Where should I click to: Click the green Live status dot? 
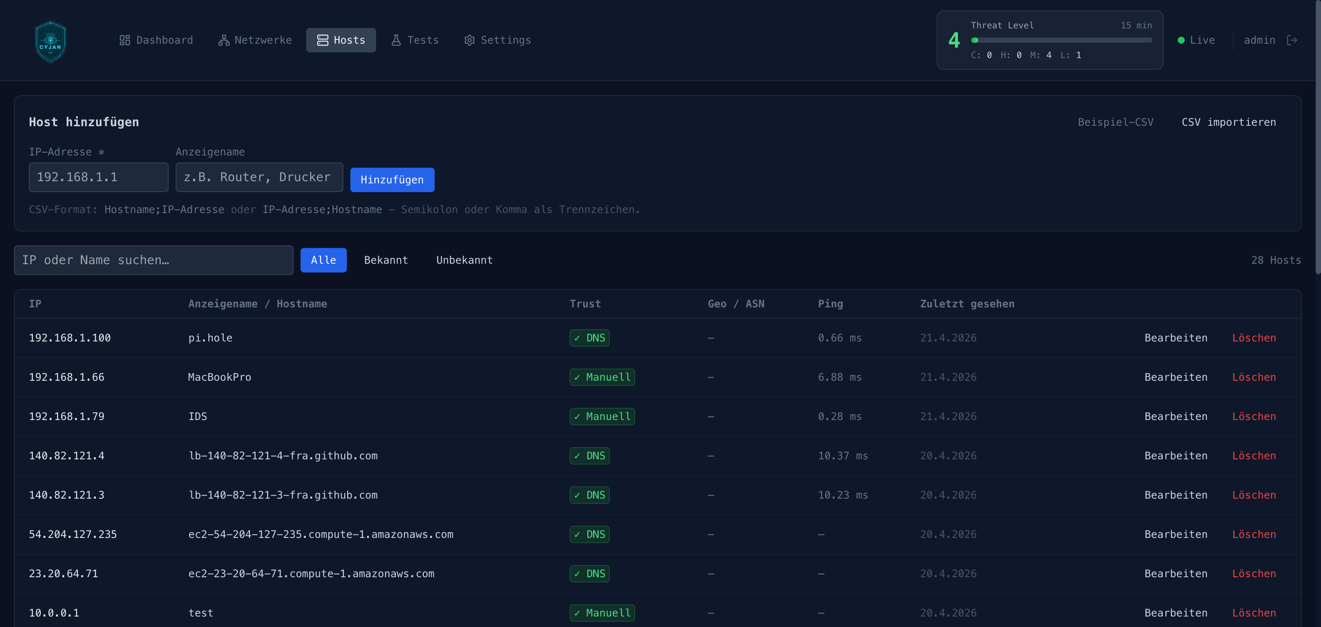tap(1181, 40)
